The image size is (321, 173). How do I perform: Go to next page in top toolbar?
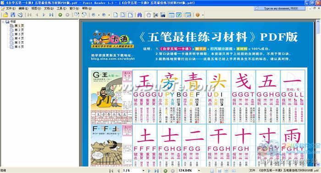pyautogui.click(x=44, y=15)
